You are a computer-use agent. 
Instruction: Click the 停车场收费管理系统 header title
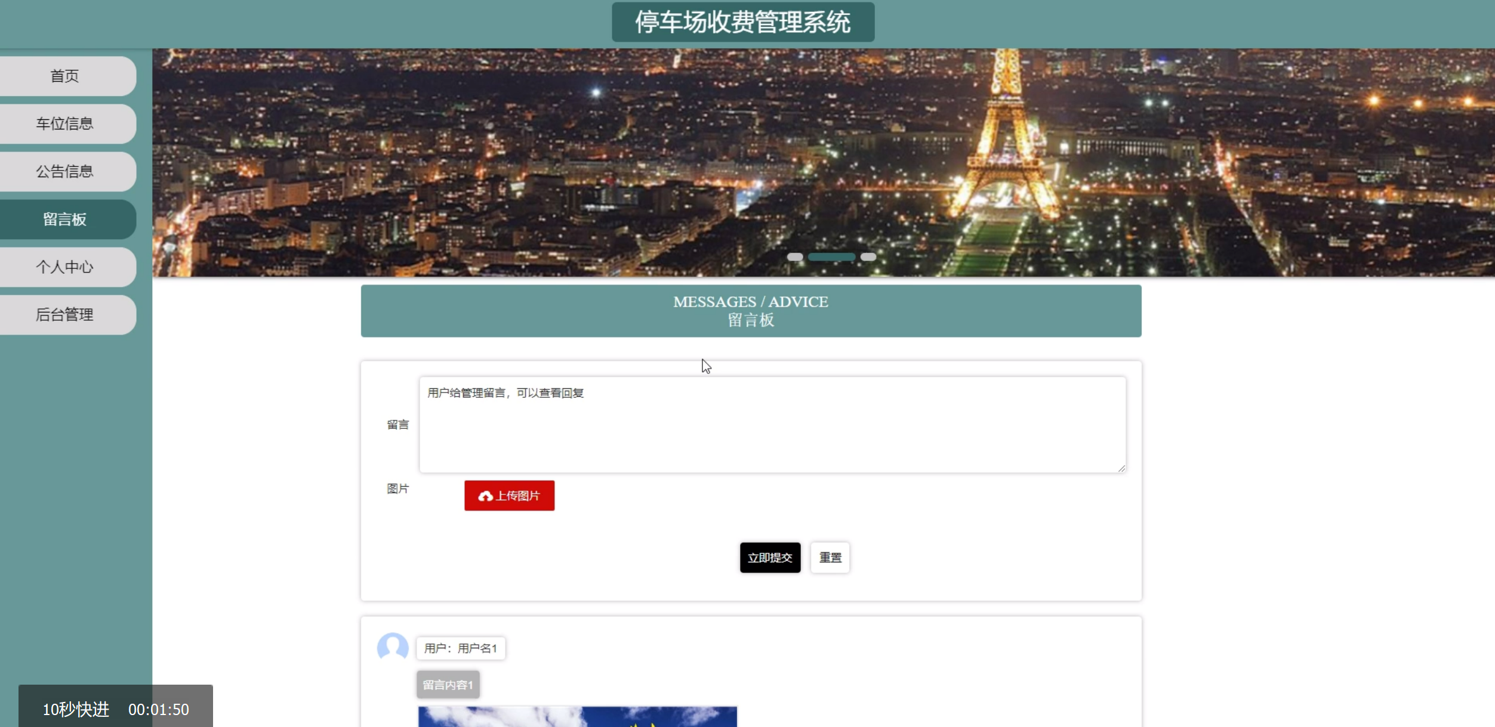click(742, 21)
